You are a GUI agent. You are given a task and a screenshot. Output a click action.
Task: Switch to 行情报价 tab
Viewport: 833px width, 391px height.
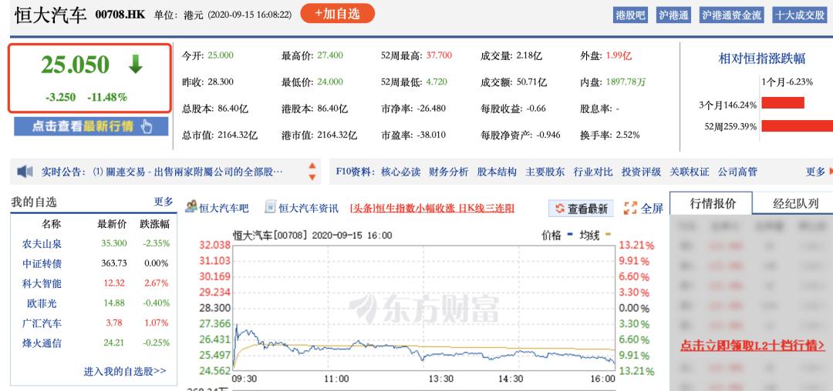[712, 203]
